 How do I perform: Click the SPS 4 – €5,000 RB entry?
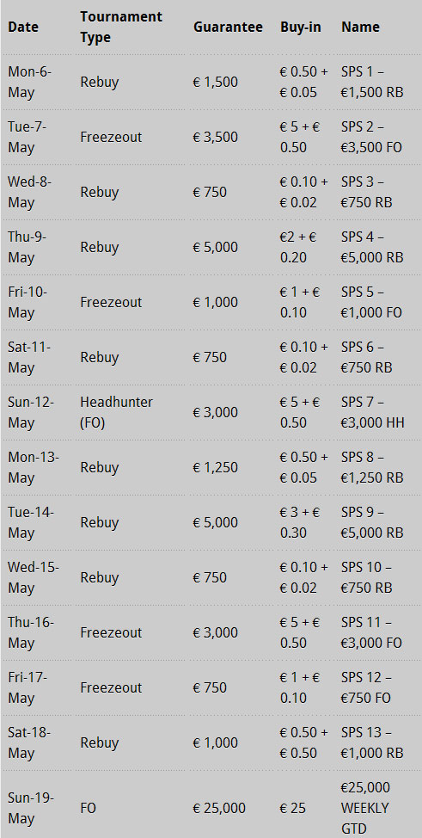coord(372,248)
